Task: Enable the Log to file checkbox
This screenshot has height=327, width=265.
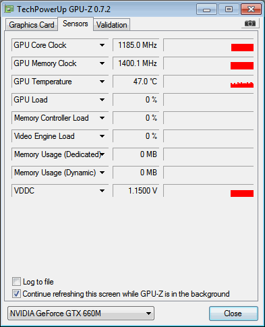Action: point(16,282)
